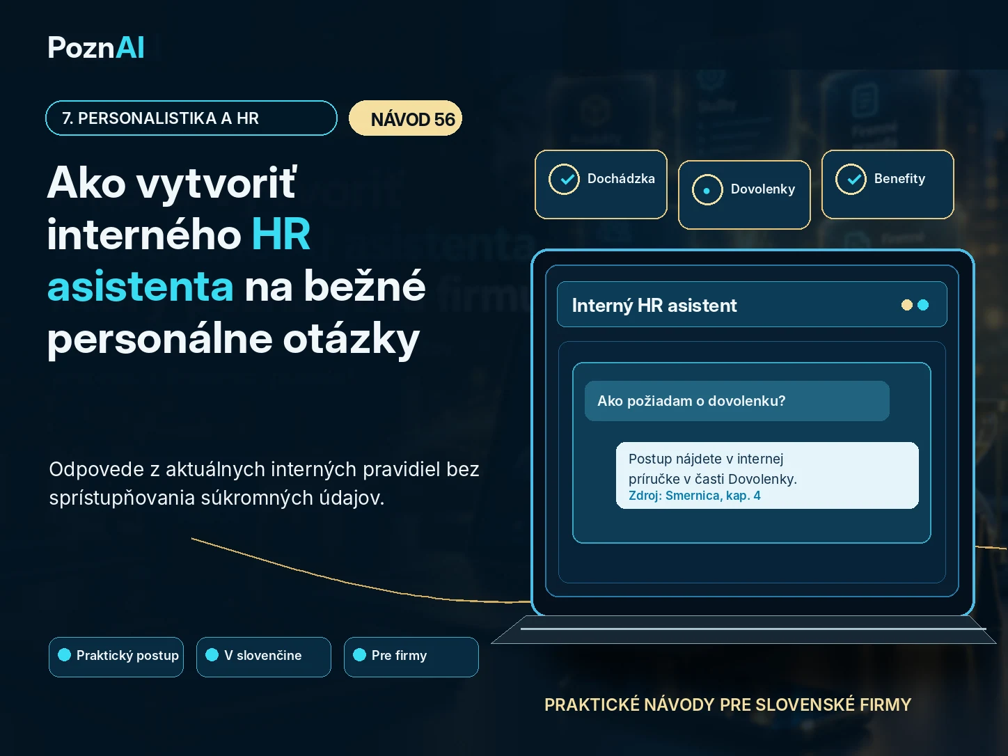
Task: Click the cyan dot beside Pre firmy
Action: point(360,654)
